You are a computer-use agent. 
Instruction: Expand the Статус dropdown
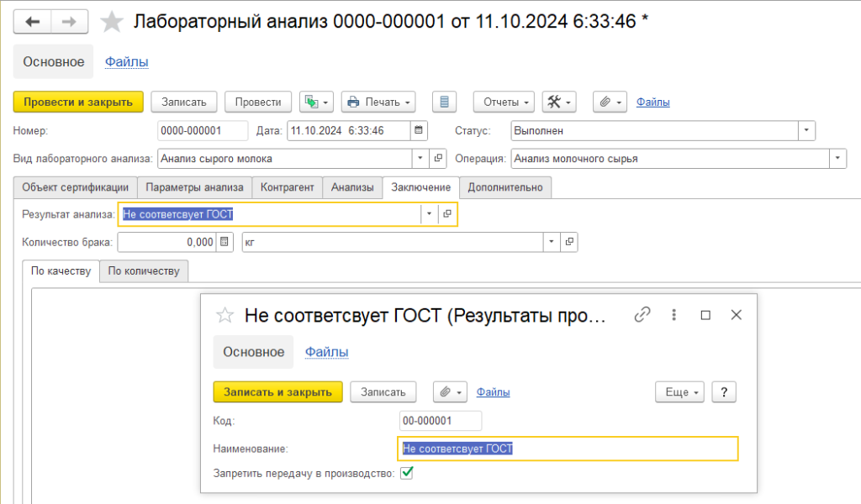click(807, 130)
